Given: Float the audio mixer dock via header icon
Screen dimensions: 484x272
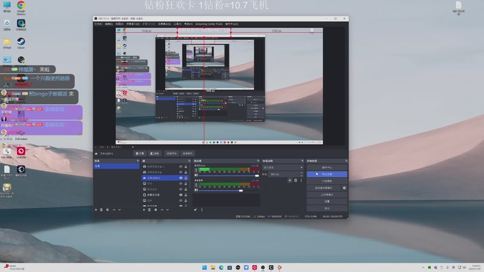Looking at the screenshot, I should [x=258, y=161].
